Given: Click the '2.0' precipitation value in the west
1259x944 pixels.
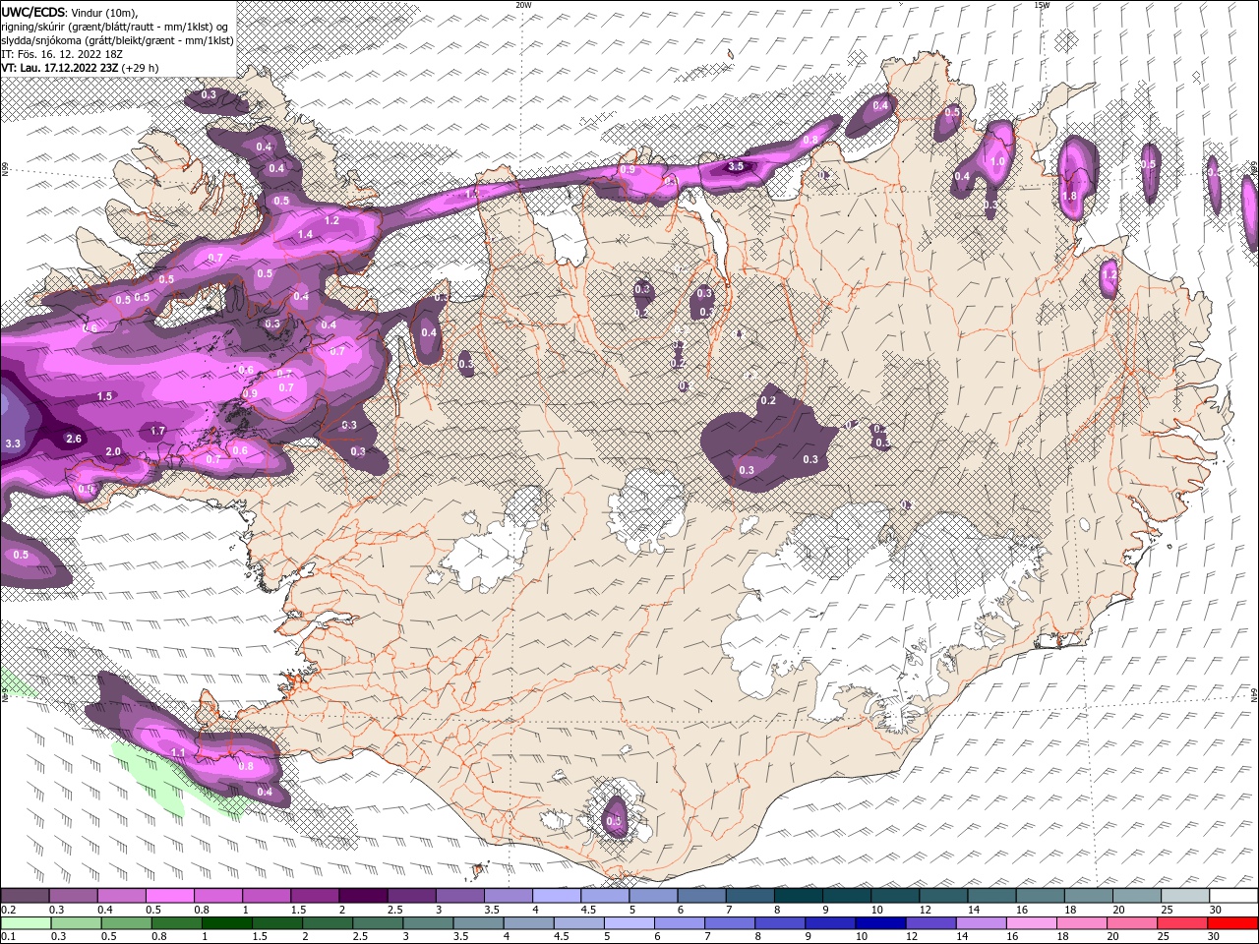Looking at the screenshot, I should click(x=113, y=452).
